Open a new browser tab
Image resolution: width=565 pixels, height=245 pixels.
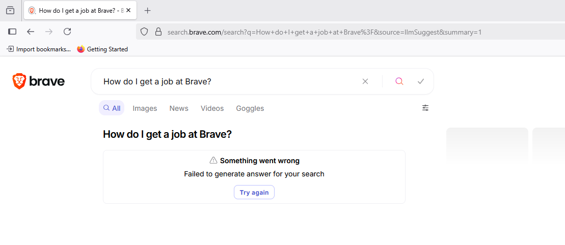[148, 10]
